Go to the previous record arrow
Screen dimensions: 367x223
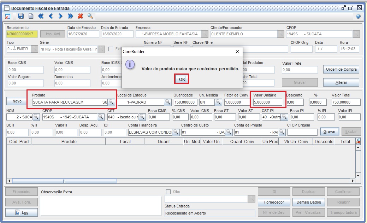51,16
